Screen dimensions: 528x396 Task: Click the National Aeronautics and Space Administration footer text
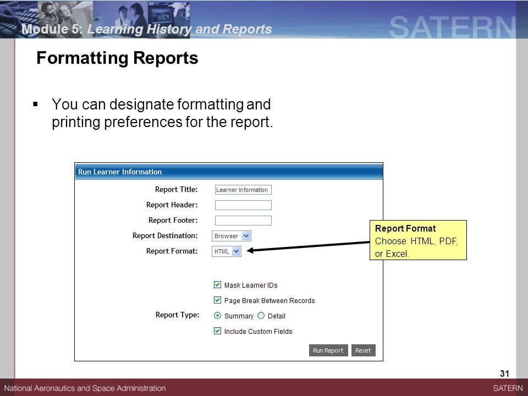click(x=85, y=388)
